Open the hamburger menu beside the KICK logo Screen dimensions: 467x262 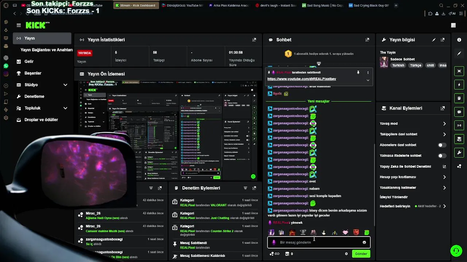[x=19, y=25]
